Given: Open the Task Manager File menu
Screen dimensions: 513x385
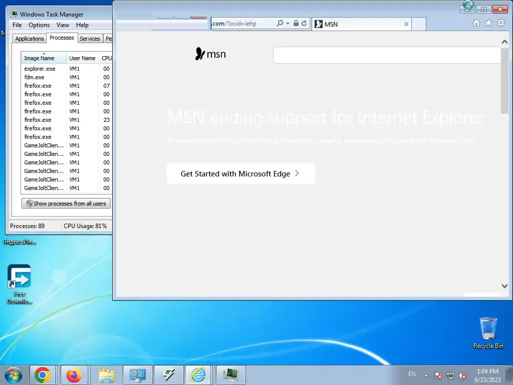Looking at the screenshot, I should (17, 25).
